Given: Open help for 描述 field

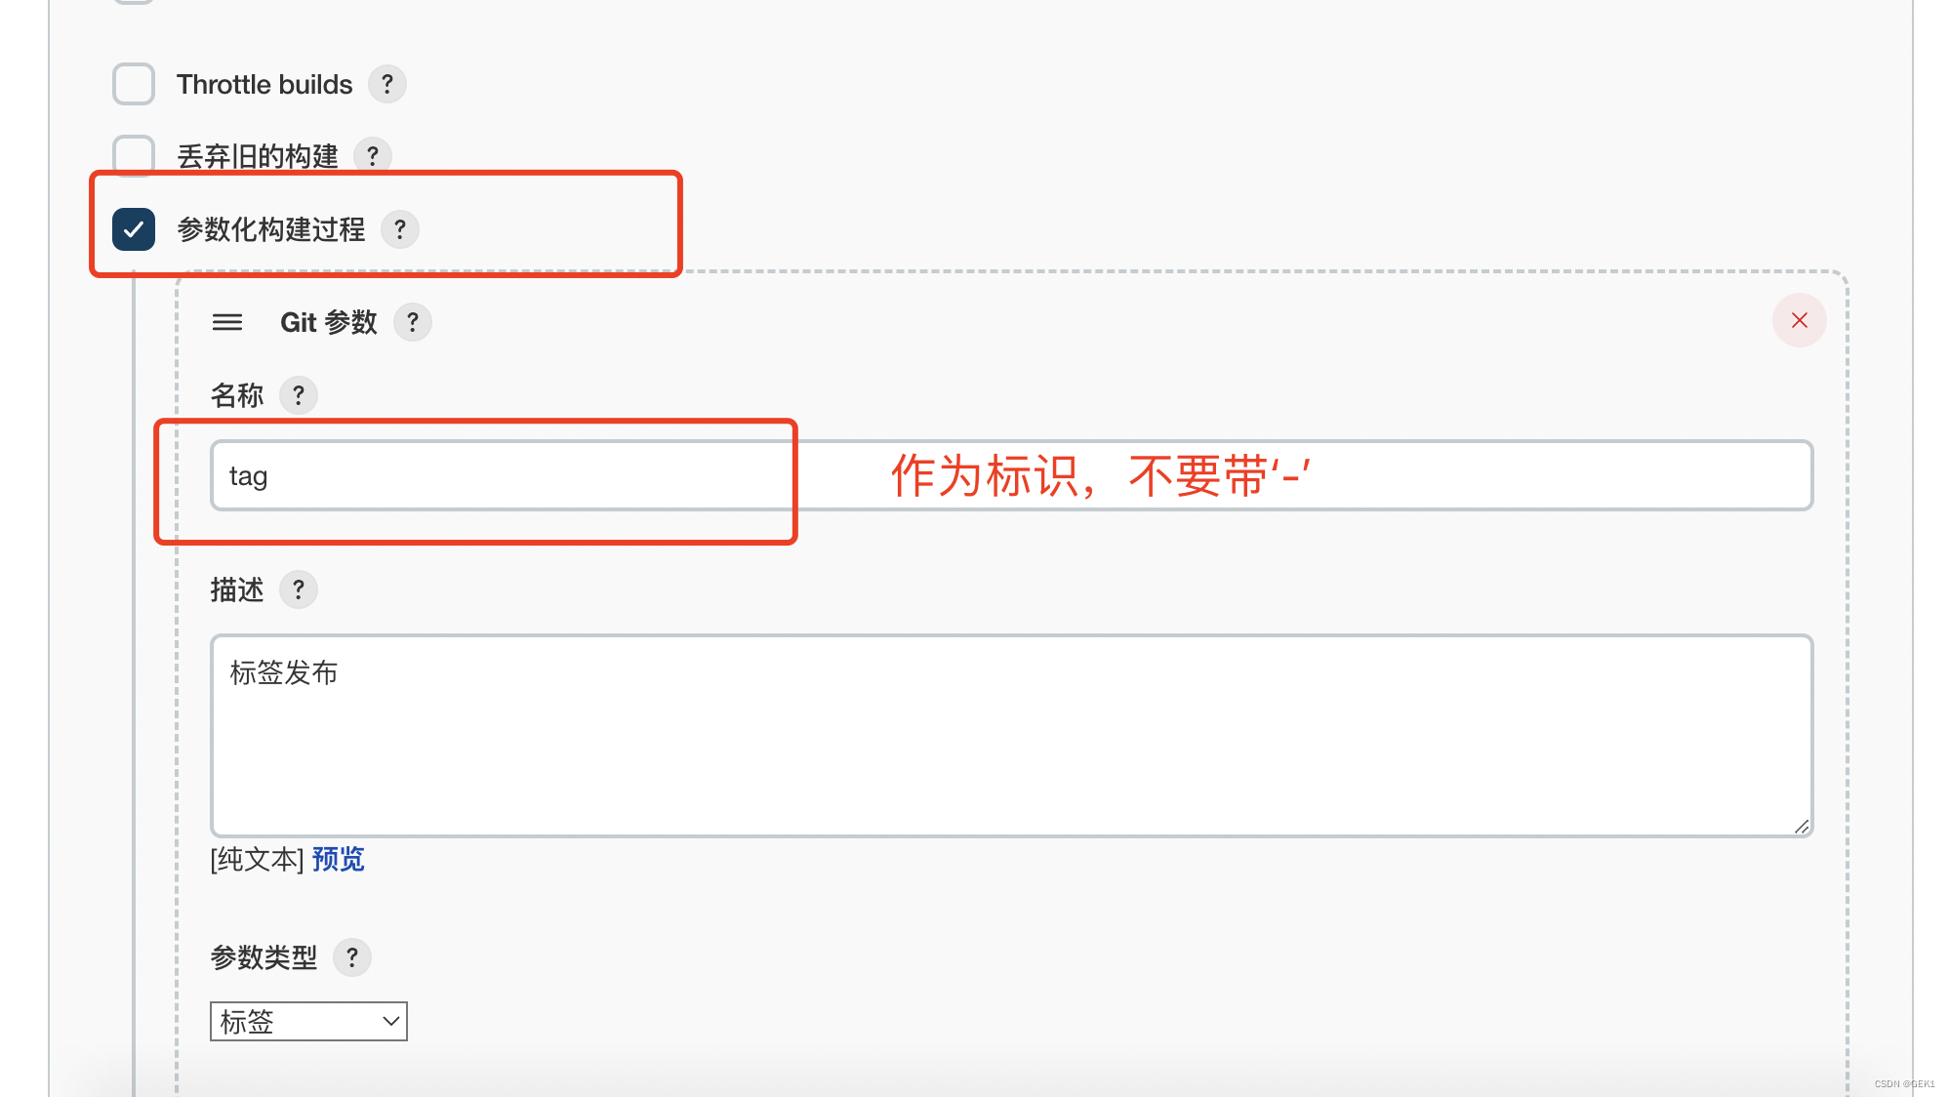Looking at the screenshot, I should tap(299, 589).
